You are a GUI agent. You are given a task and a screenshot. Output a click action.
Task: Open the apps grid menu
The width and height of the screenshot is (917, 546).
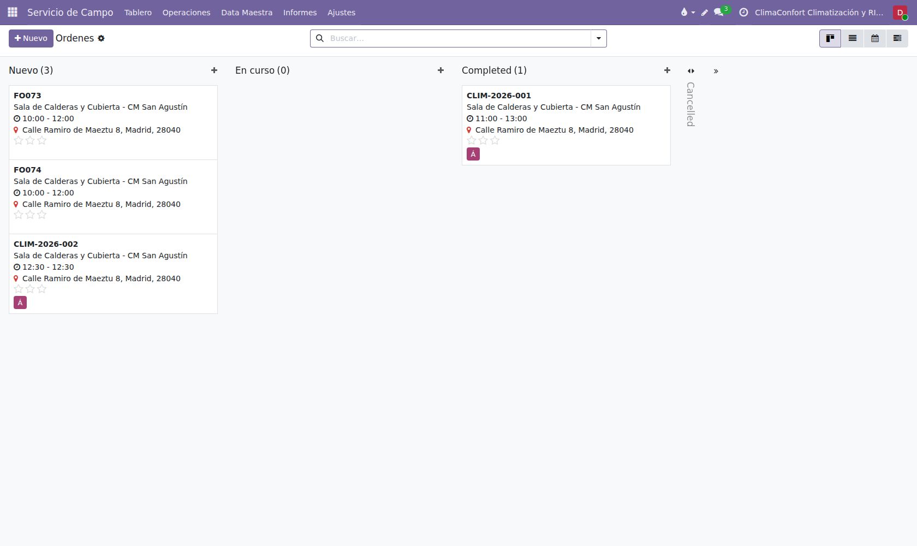click(x=13, y=12)
